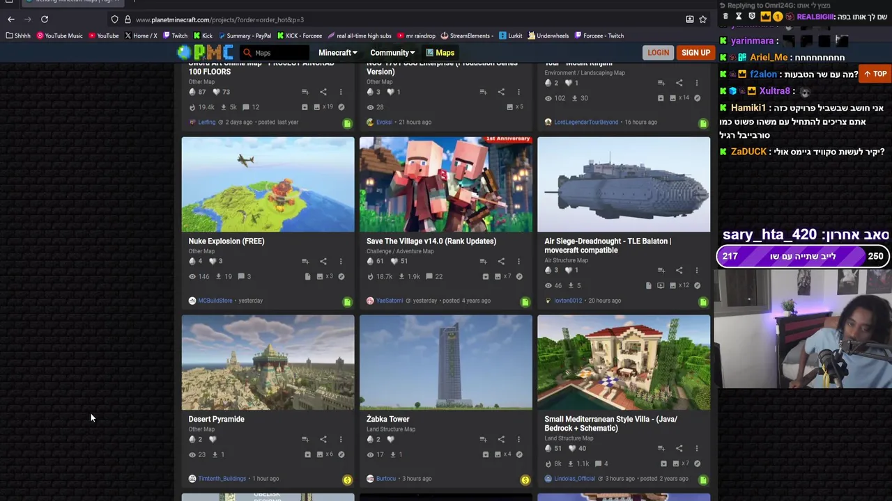
Task: Open Żabka Tower thumbnail image
Action: coord(446,363)
